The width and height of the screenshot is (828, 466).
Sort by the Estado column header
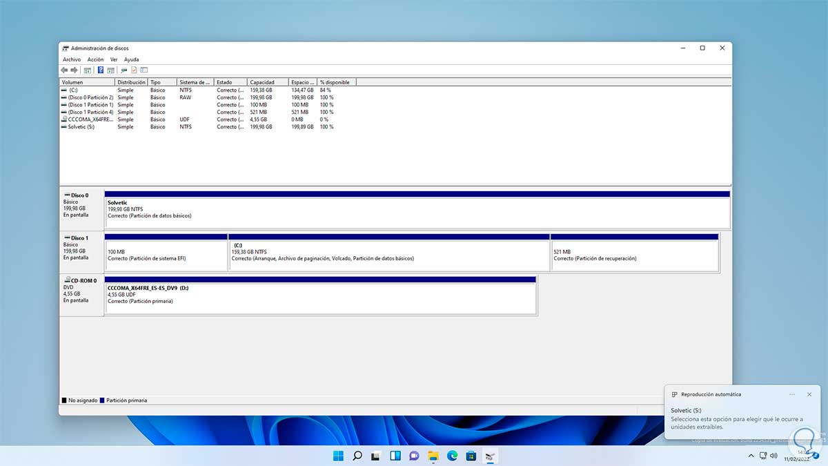231,82
